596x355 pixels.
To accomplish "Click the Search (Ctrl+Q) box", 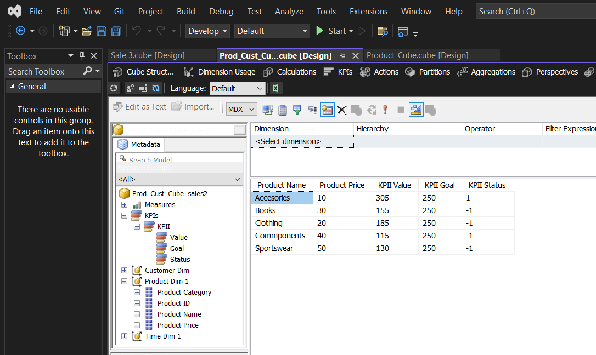I will (535, 12).
